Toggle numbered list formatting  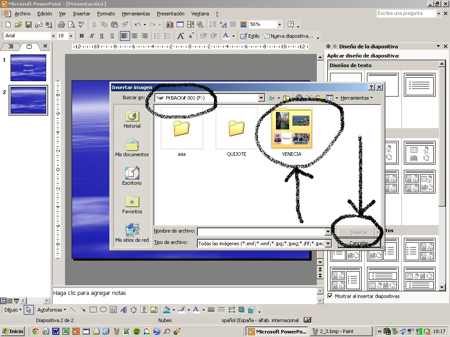157,36
